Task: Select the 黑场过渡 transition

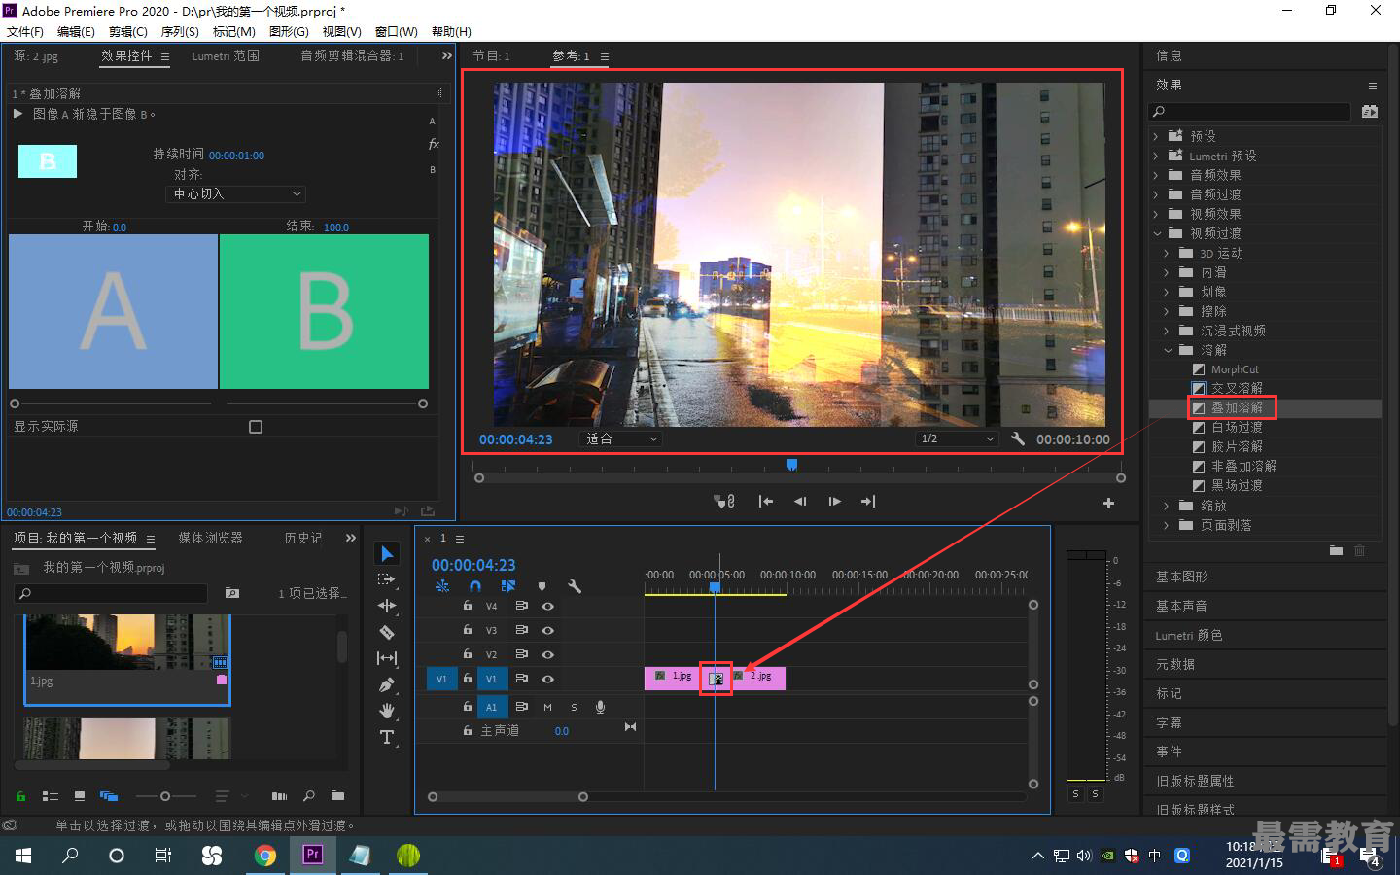Action: (x=1237, y=485)
